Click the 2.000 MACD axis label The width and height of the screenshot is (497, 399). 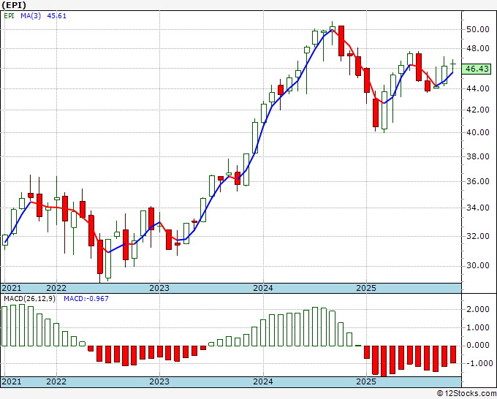(478, 310)
